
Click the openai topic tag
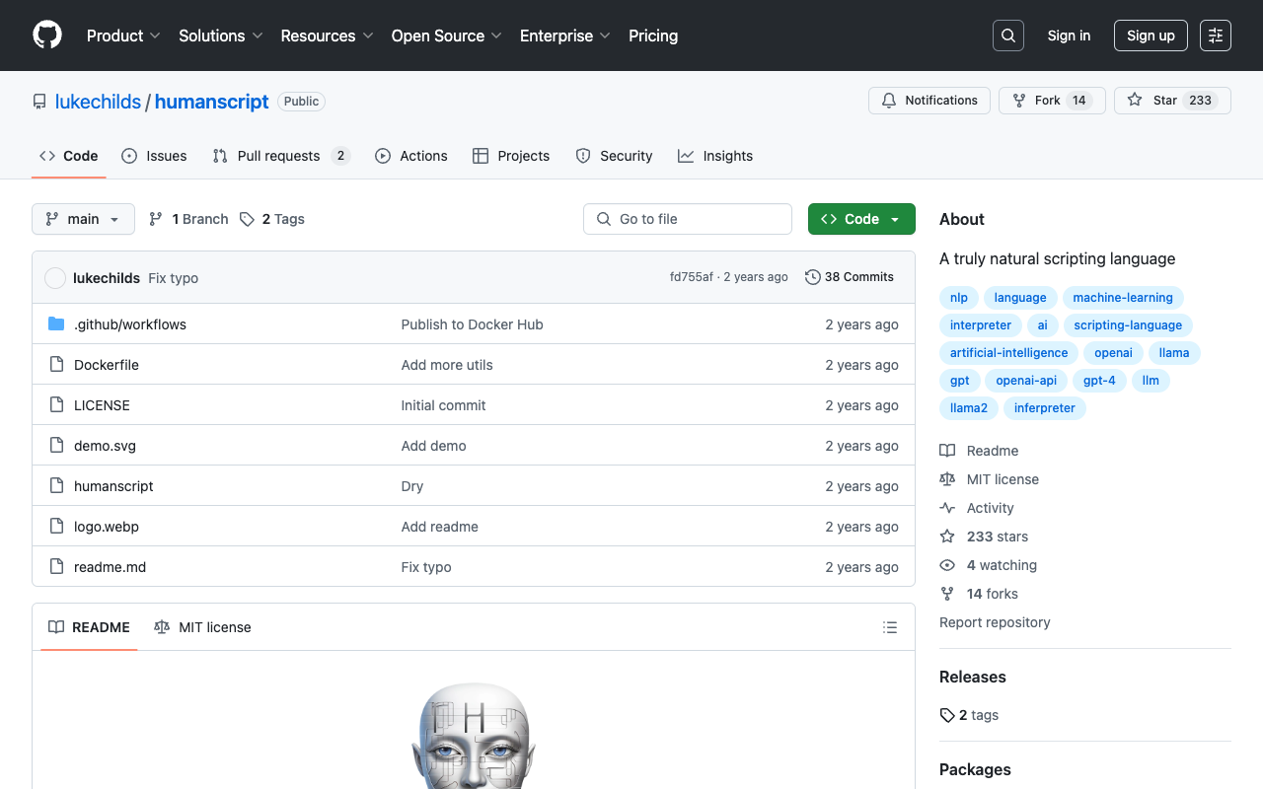click(x=1113, y=353)
